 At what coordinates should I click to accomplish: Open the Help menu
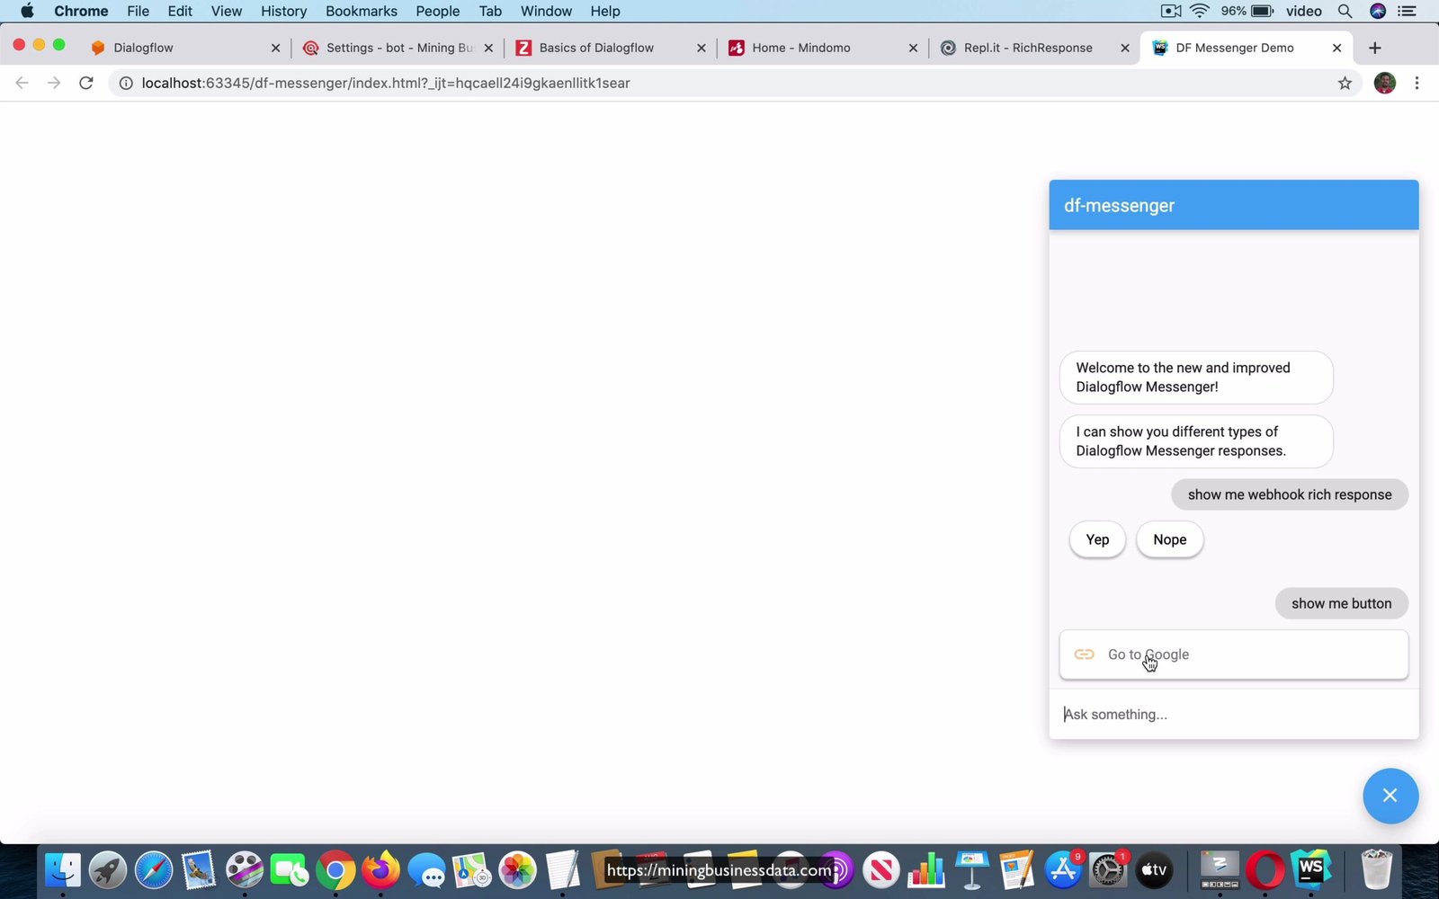(x=605, y=11)
